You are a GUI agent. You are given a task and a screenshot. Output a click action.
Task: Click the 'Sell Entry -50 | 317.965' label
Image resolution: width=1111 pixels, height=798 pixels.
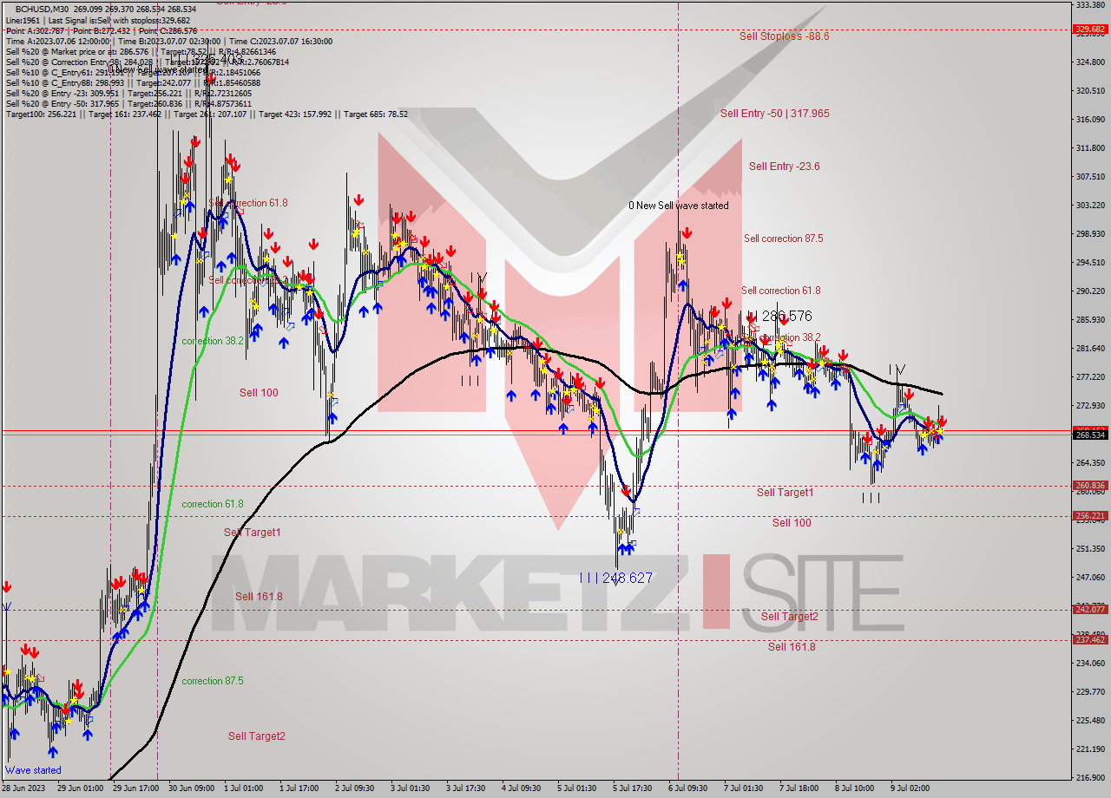click(x=774, y=114)
